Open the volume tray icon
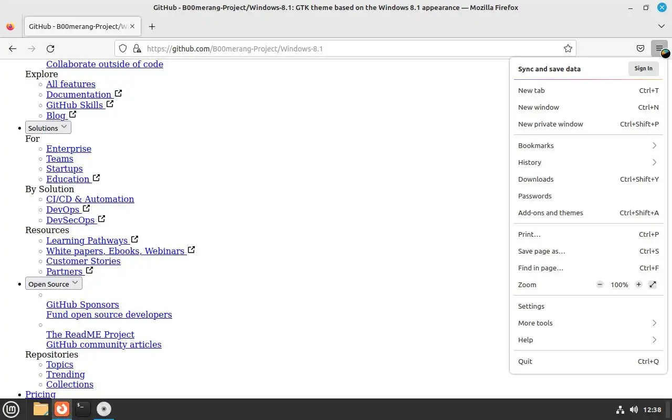Screen dimensions: 672x420 click(634, 409)
